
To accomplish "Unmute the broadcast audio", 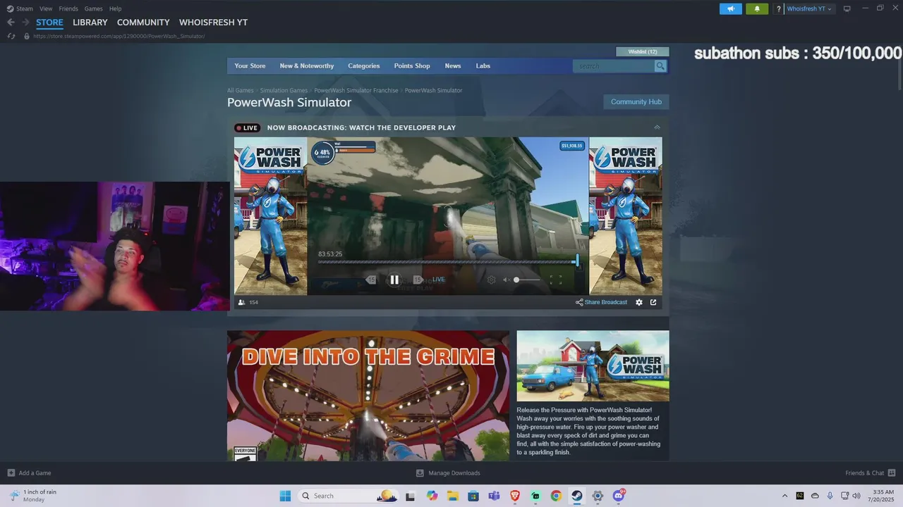I will click(x=506, y=280).
